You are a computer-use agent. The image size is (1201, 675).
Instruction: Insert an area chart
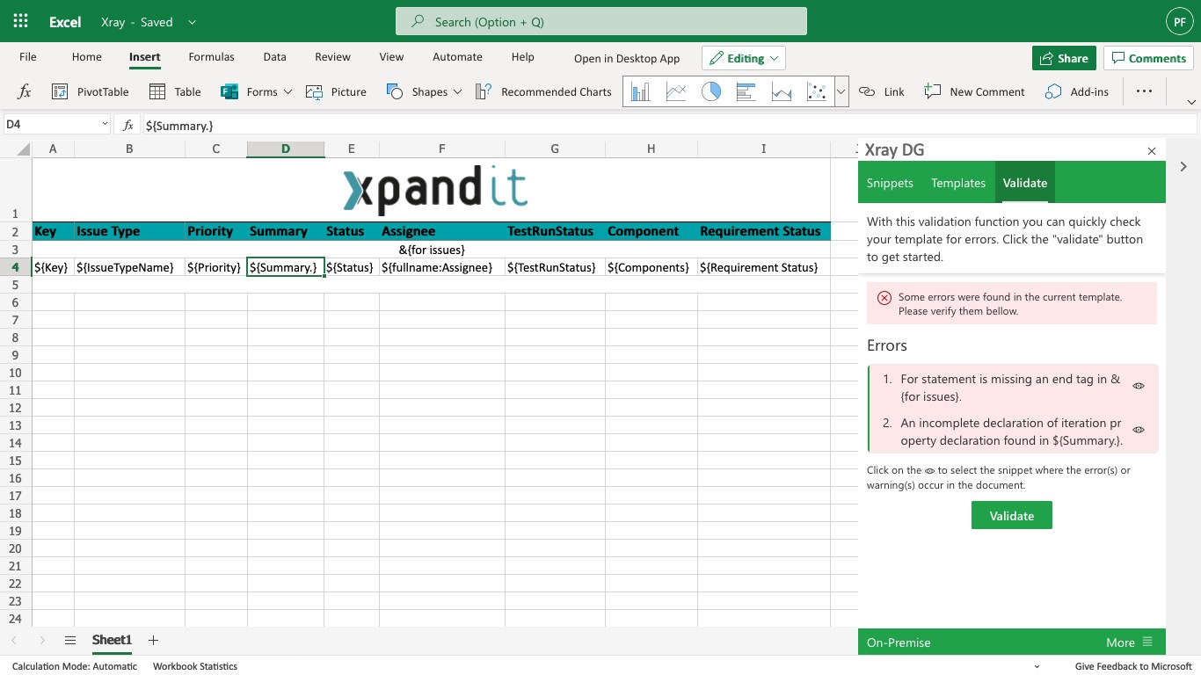point(781,91)
